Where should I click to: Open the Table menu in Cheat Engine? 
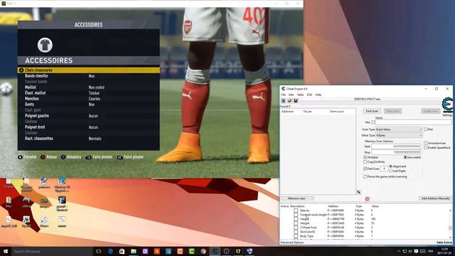click(x=300, y=95)
